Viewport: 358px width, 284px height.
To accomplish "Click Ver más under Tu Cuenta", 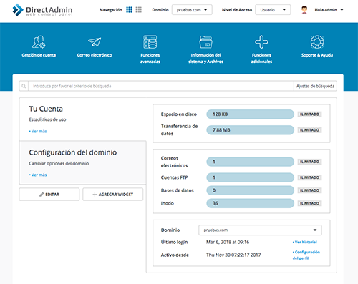I will 38,131.
